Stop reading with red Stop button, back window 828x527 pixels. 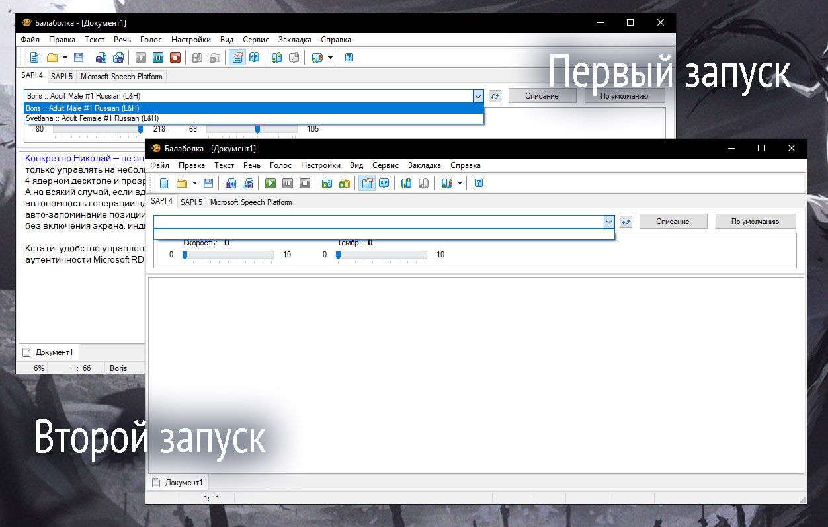tap(175, 58)
